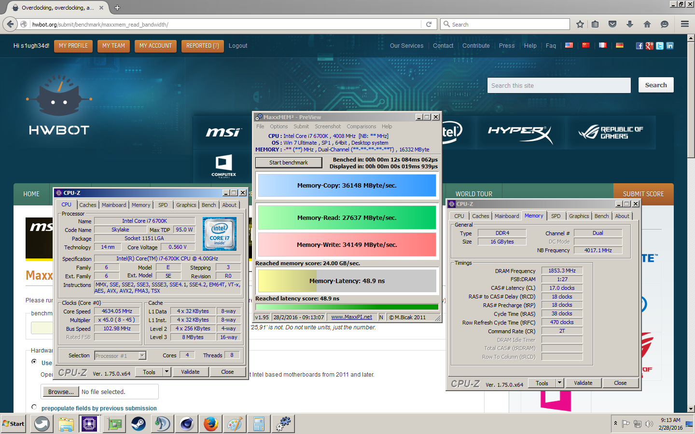The image size is (695, 434).
Task: Click the Intel Core i7 logo in CPU-Z
Action: (x=220, y=234)
